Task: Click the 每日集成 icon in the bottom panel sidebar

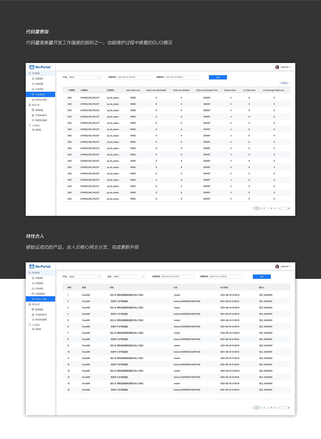Action: [x=33, y=309]
